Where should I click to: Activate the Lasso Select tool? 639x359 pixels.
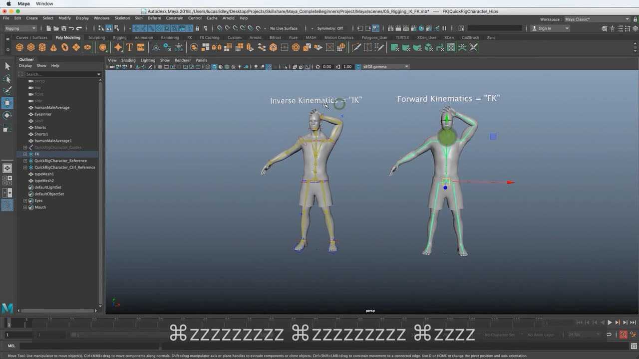[7, 79]
